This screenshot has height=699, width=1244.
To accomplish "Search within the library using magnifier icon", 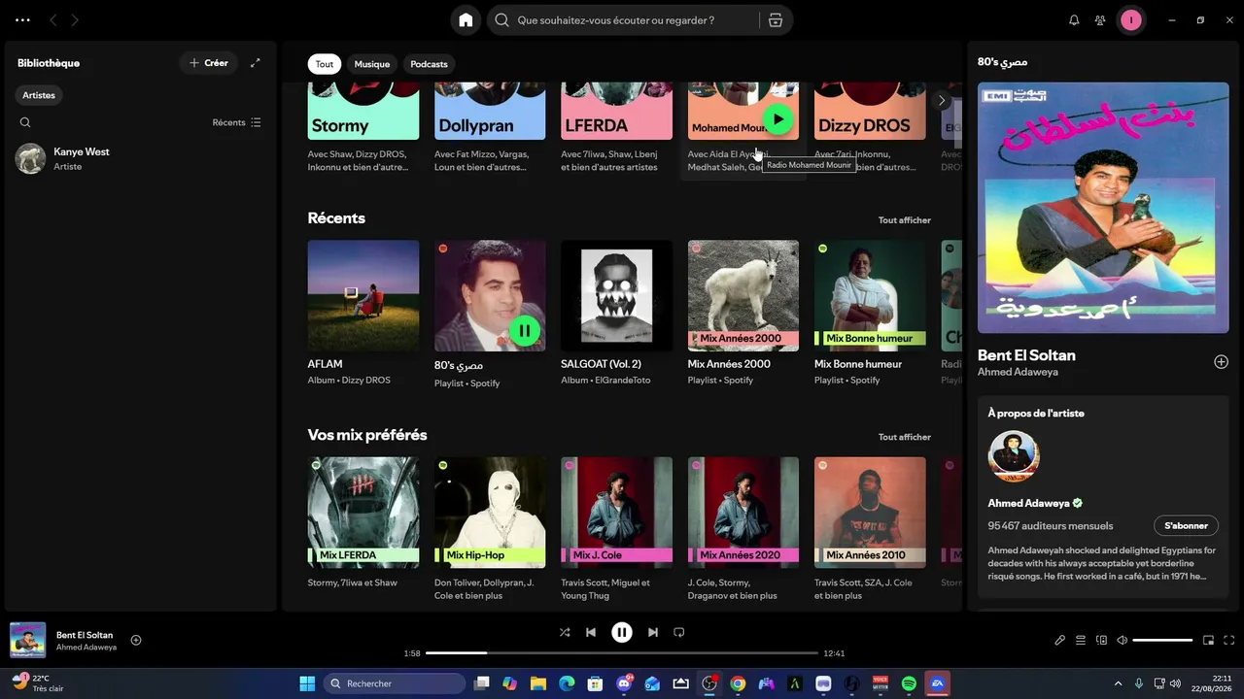I will [x=25, y=122].
